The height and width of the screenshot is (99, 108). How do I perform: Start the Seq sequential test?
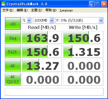[13, 37]
